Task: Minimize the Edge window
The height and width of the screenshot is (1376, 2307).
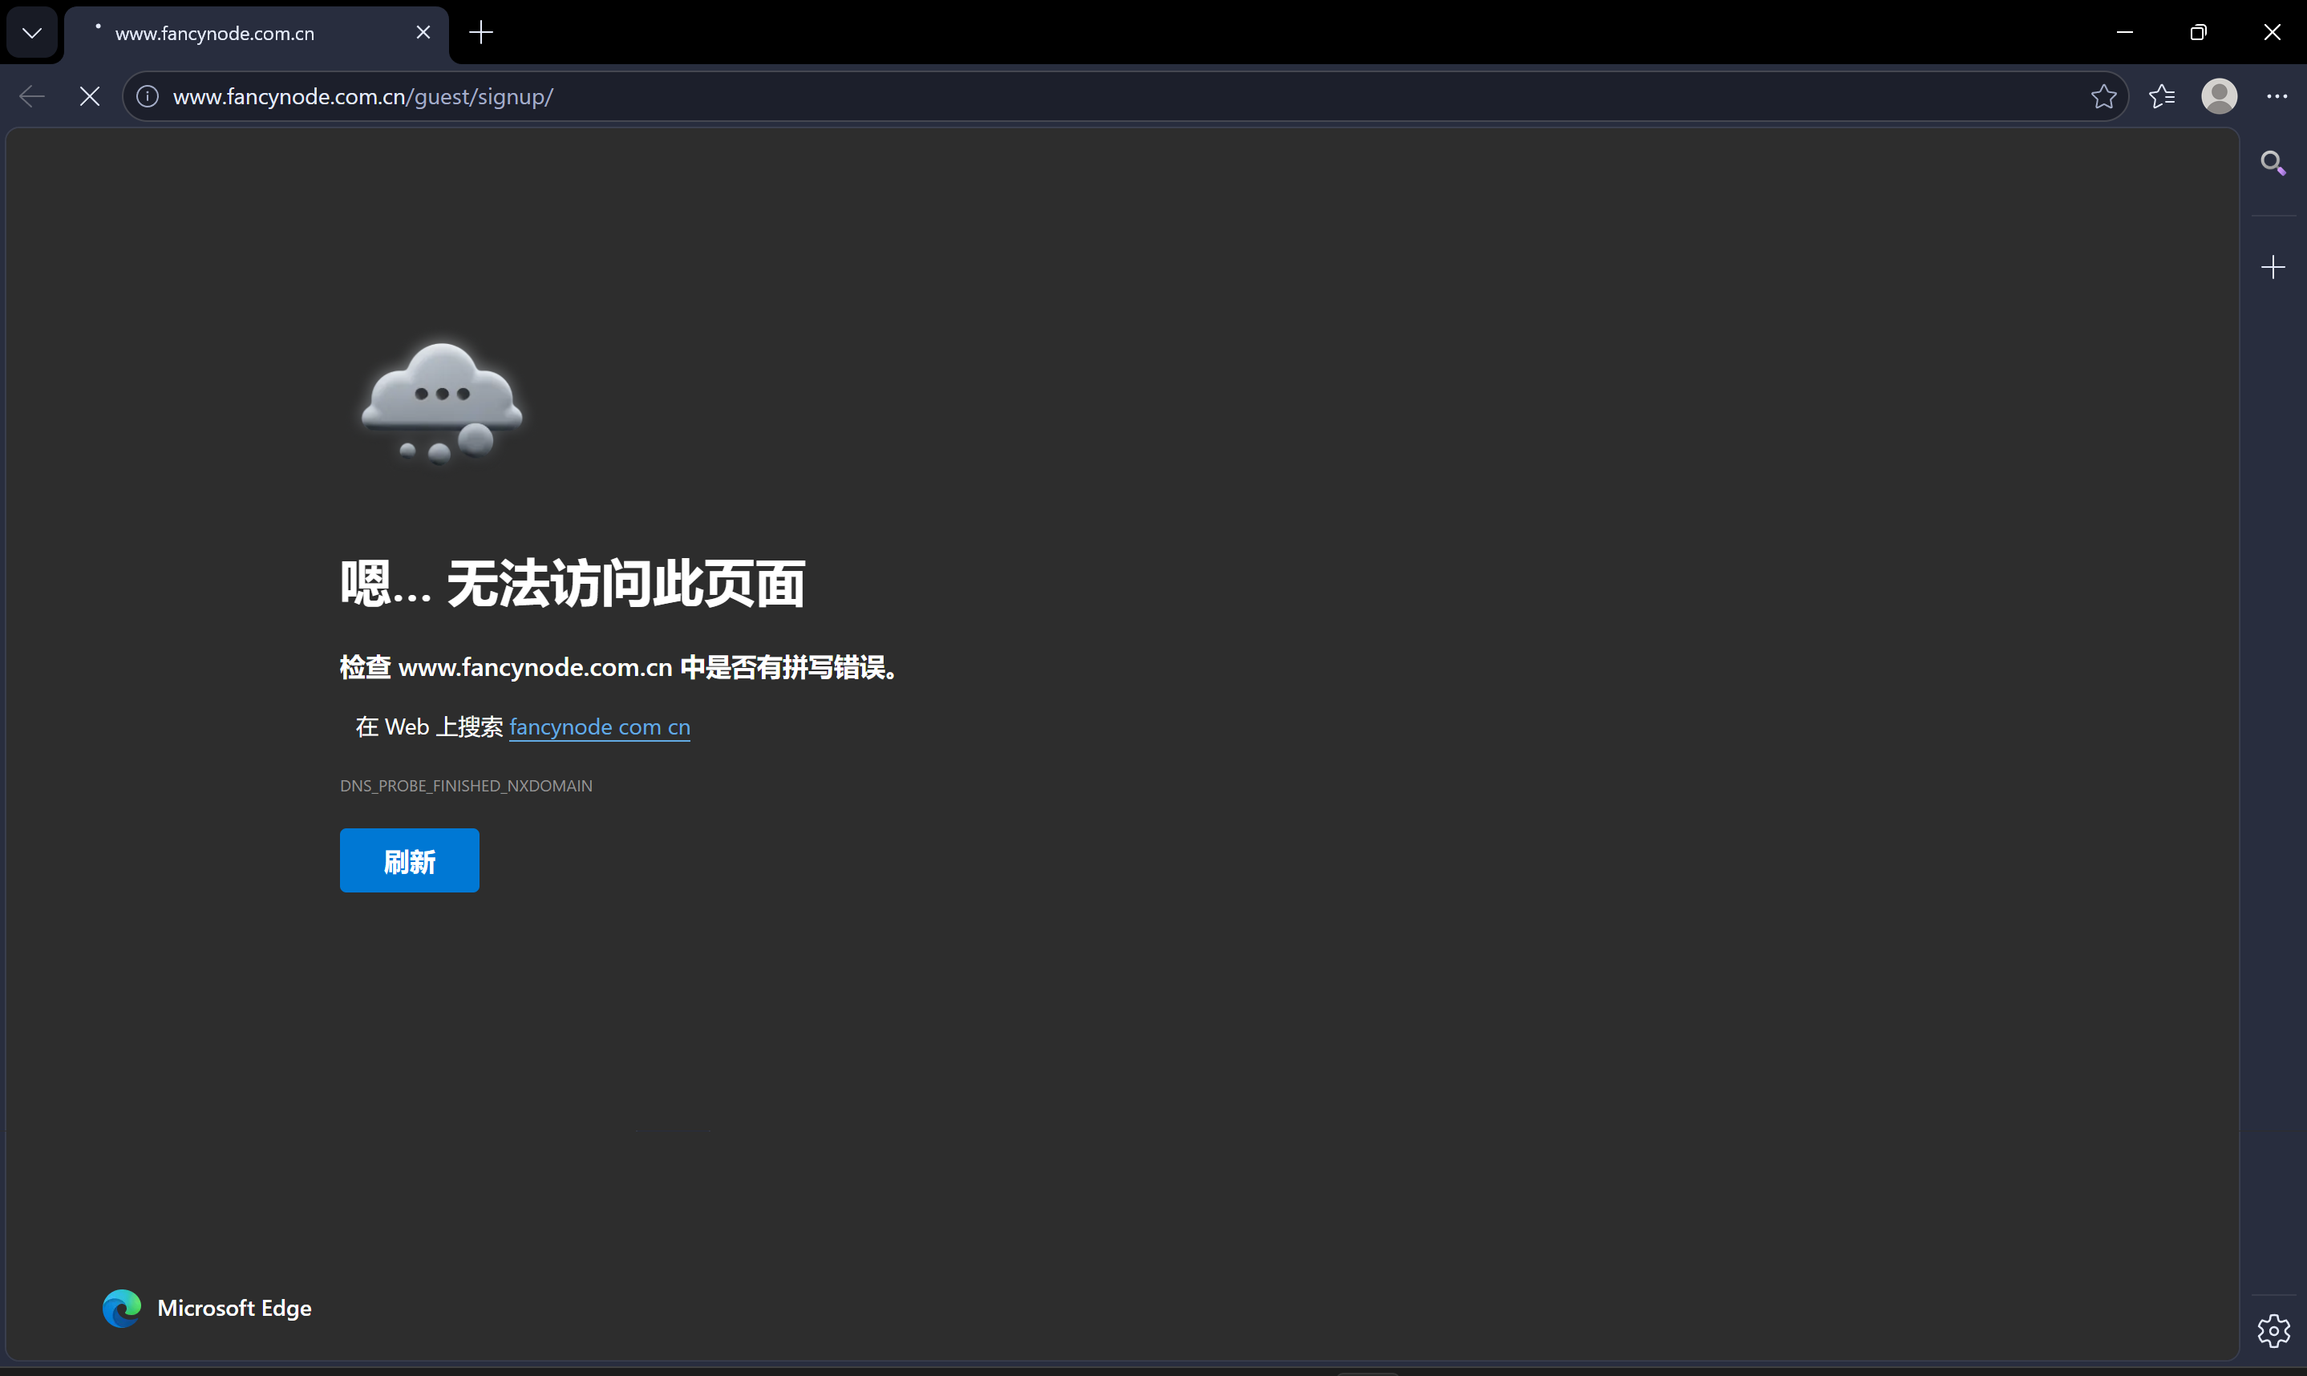Action: coord(2124,32)
